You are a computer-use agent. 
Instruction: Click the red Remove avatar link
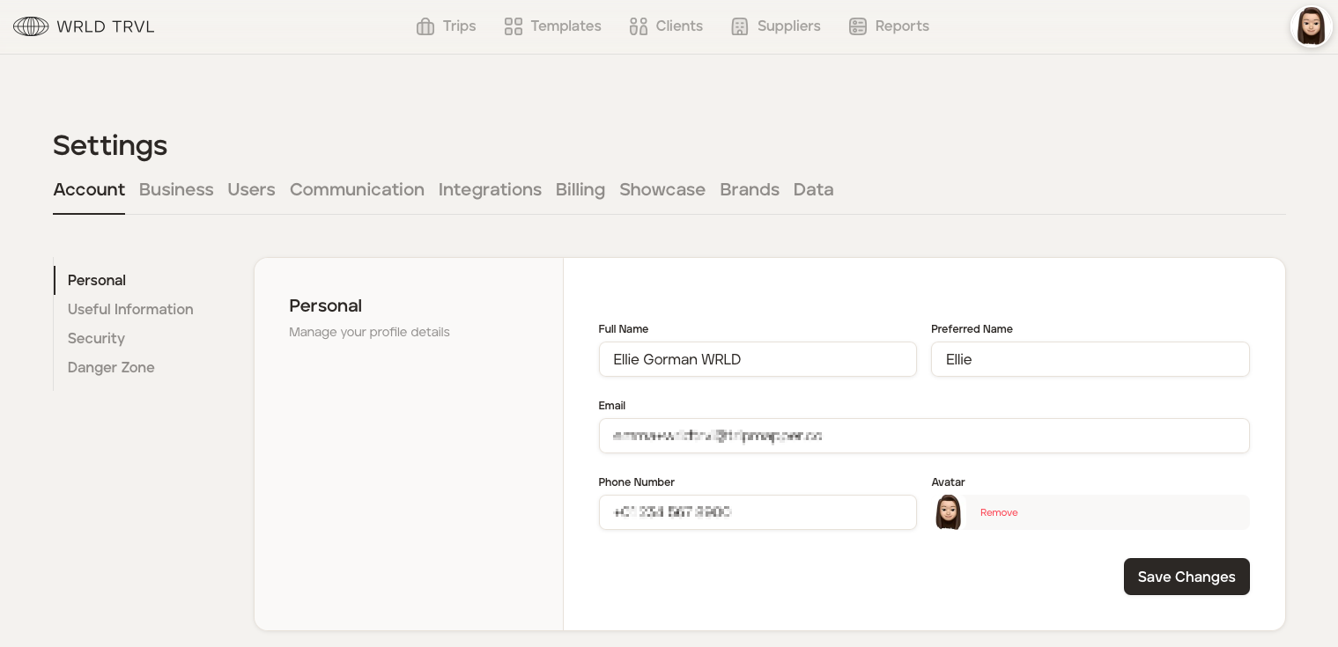click(x=999, y=512)
